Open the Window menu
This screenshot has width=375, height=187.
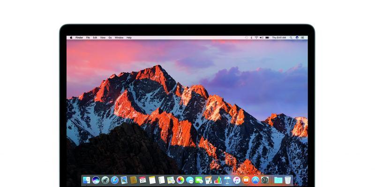tap(119, 37)
